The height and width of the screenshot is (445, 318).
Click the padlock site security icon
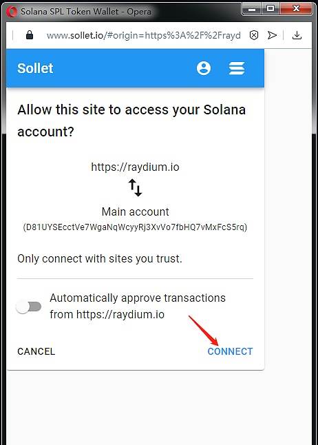30,35
